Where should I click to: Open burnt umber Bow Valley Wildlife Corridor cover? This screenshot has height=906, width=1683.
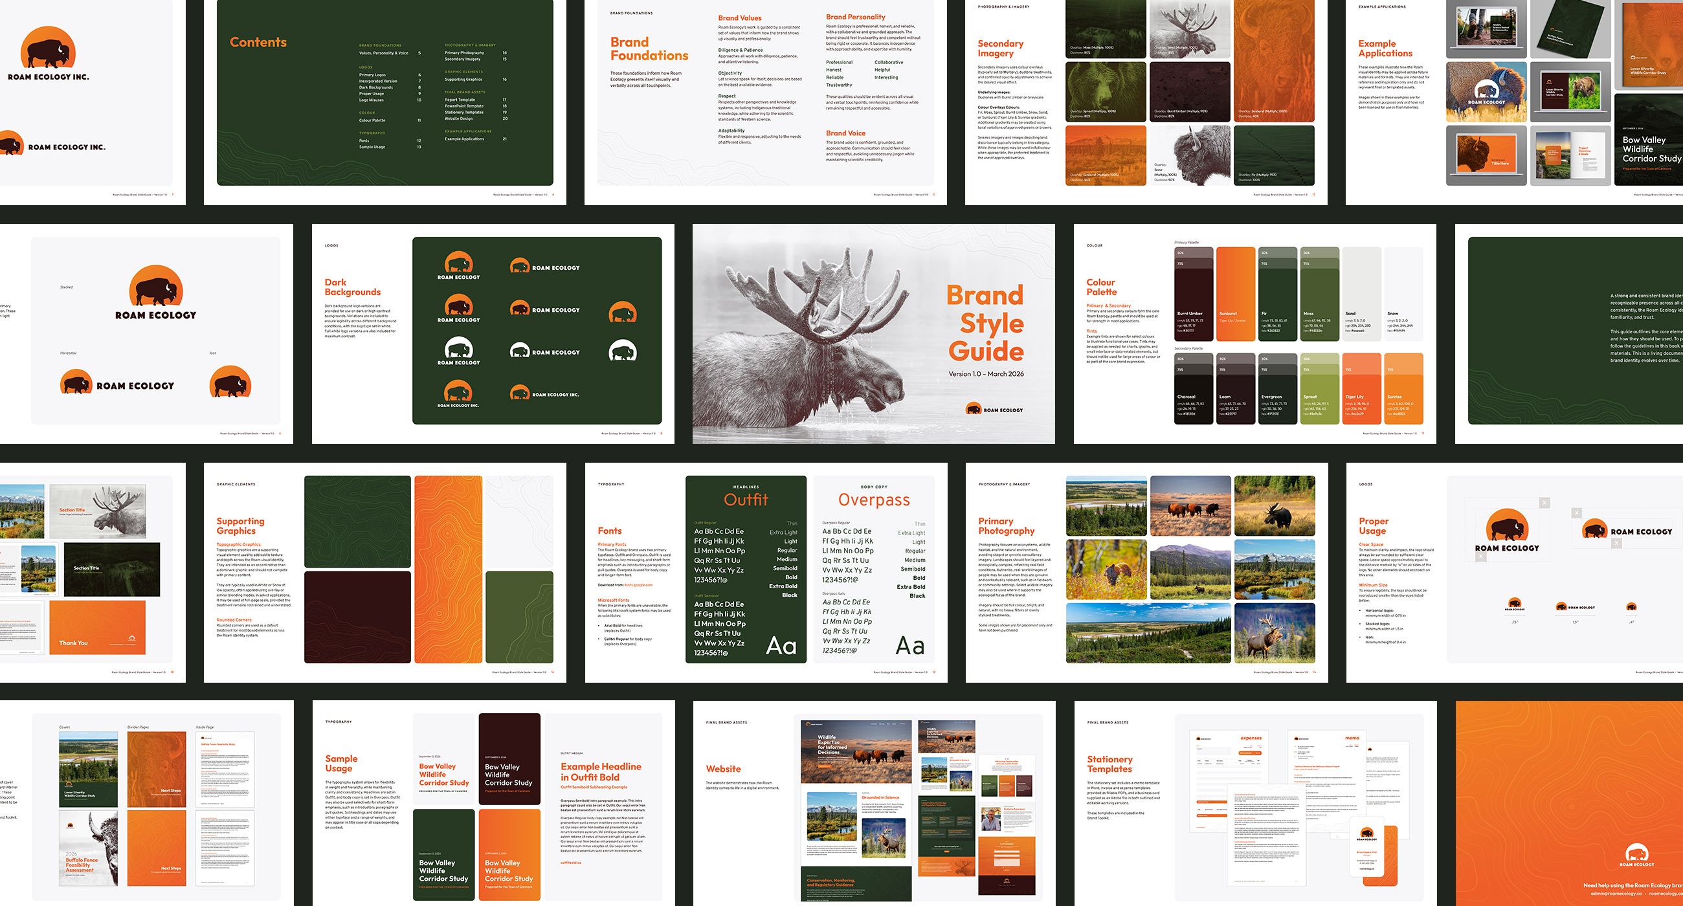point(509,758)
